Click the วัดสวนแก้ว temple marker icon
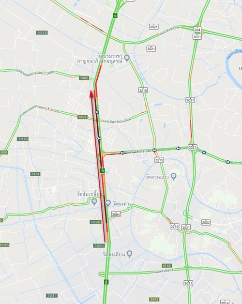Viewport: 242px width, 304px height. (174, 176)
